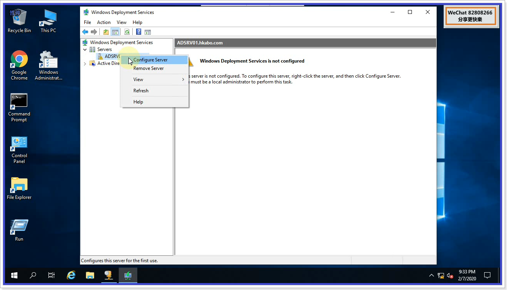Open File Explorer desktop shortcut
This screenshot has width=507, height=290.
pyautogui.click(x=19, y=188)
